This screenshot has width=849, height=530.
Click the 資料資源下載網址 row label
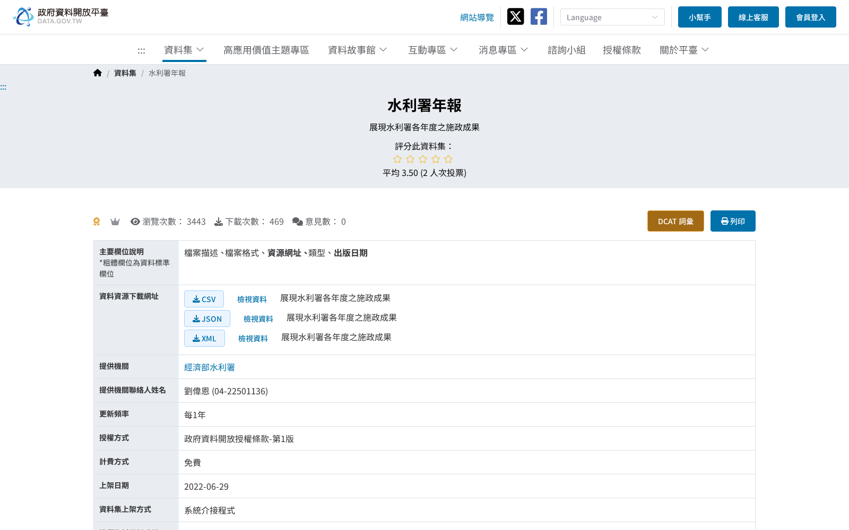(129, 296)
